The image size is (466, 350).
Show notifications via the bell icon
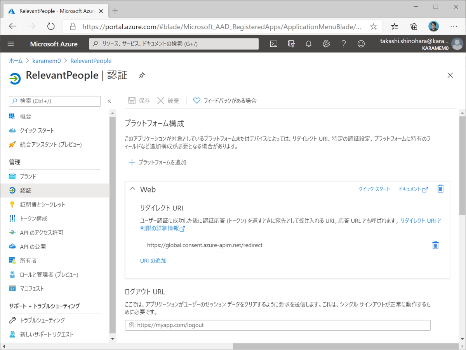click(x=309, y=44)
